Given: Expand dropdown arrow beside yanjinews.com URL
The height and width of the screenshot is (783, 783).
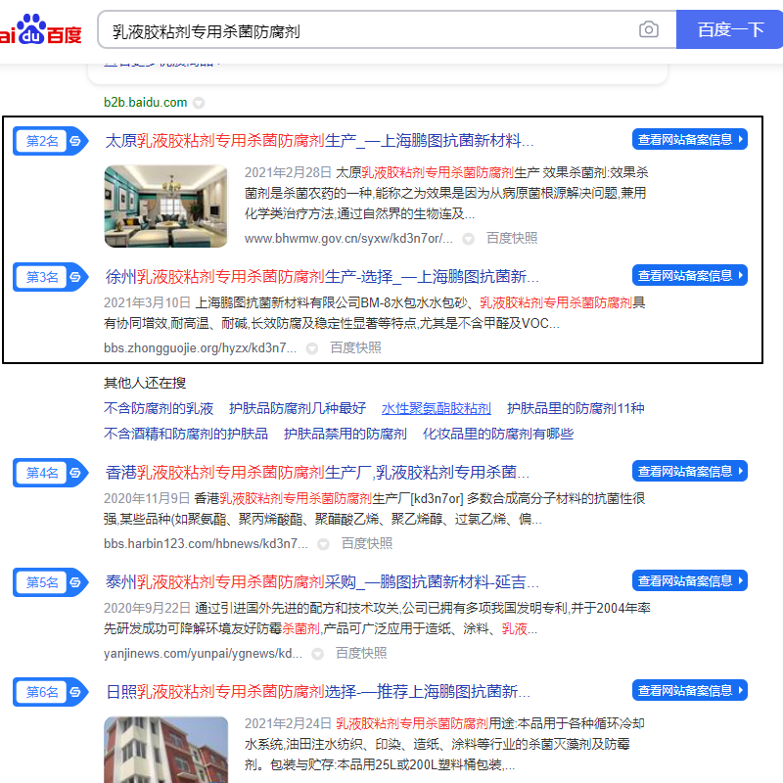Looking at the screenshot, I should point(317,654).
